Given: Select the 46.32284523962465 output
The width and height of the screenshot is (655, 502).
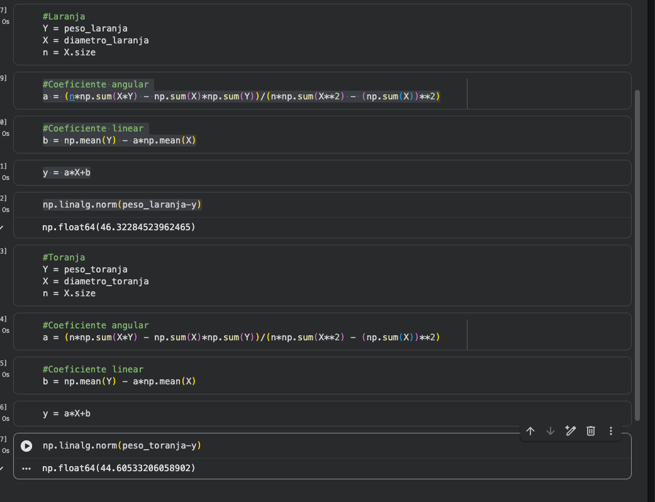Looking at the screenshot, I should point(119,227).
